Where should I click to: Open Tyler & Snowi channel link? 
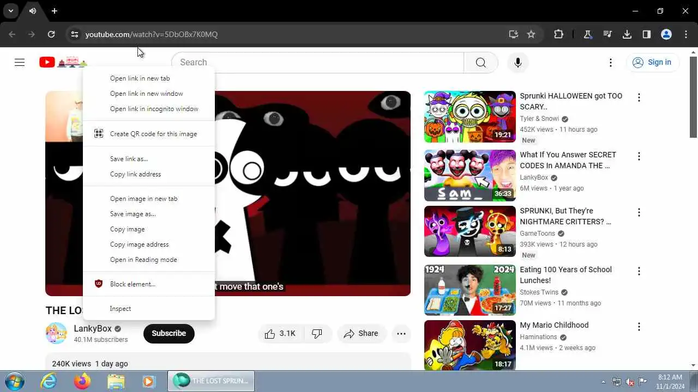tap(539, 119)
